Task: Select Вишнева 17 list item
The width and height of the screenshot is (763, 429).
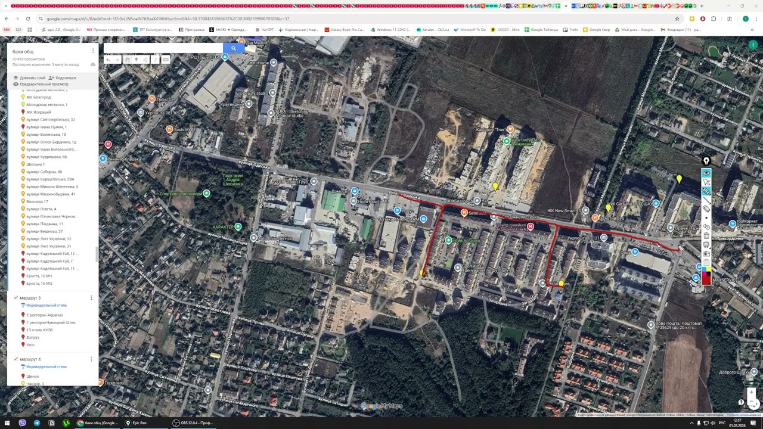Action: click(37, 201)
